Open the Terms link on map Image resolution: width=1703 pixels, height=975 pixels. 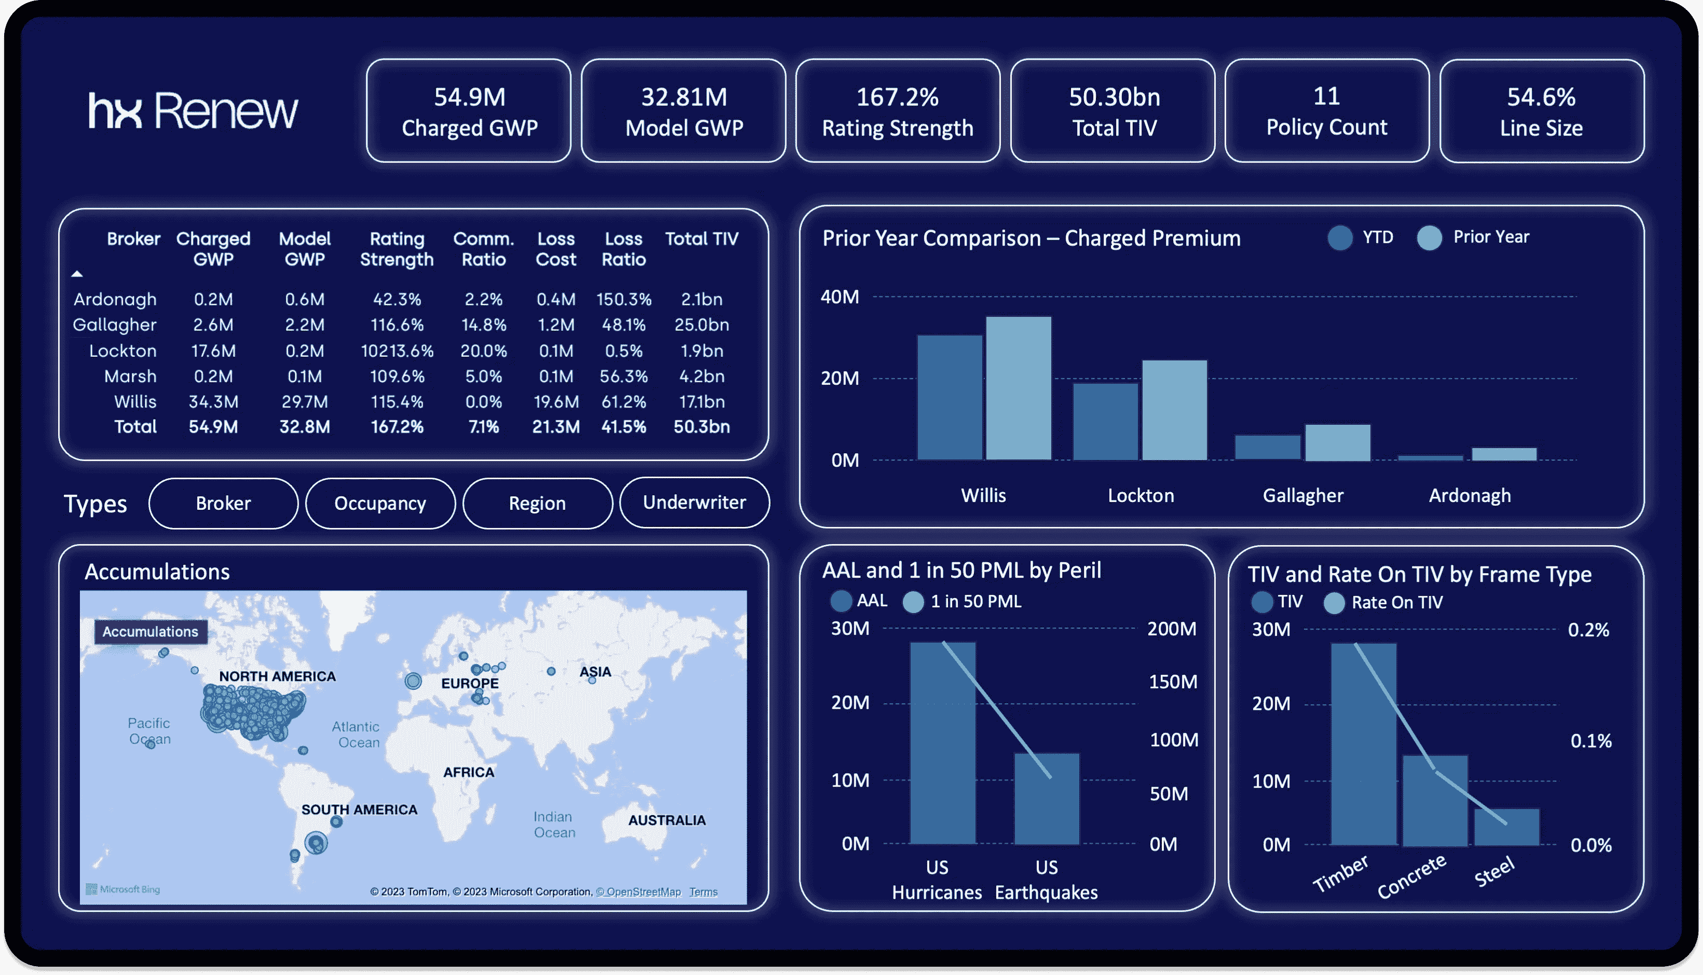coord(704,892)
